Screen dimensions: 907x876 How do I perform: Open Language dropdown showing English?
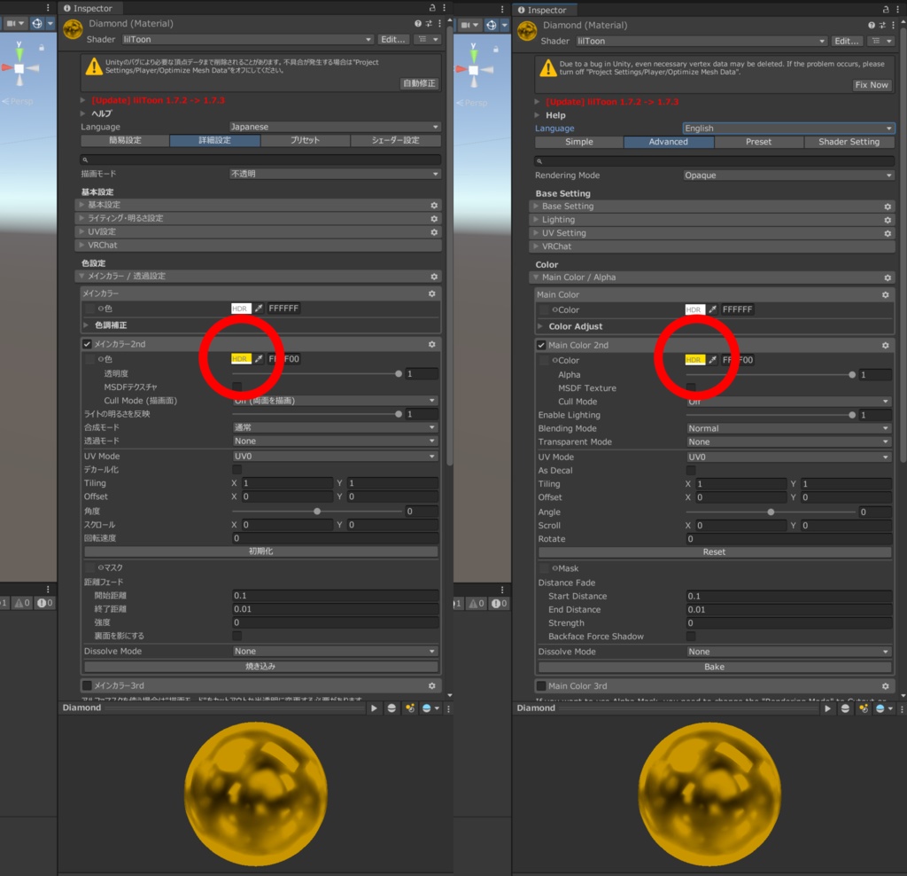pos(788,129)
